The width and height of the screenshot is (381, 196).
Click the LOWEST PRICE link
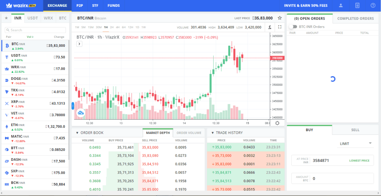(x=359, y=161)
